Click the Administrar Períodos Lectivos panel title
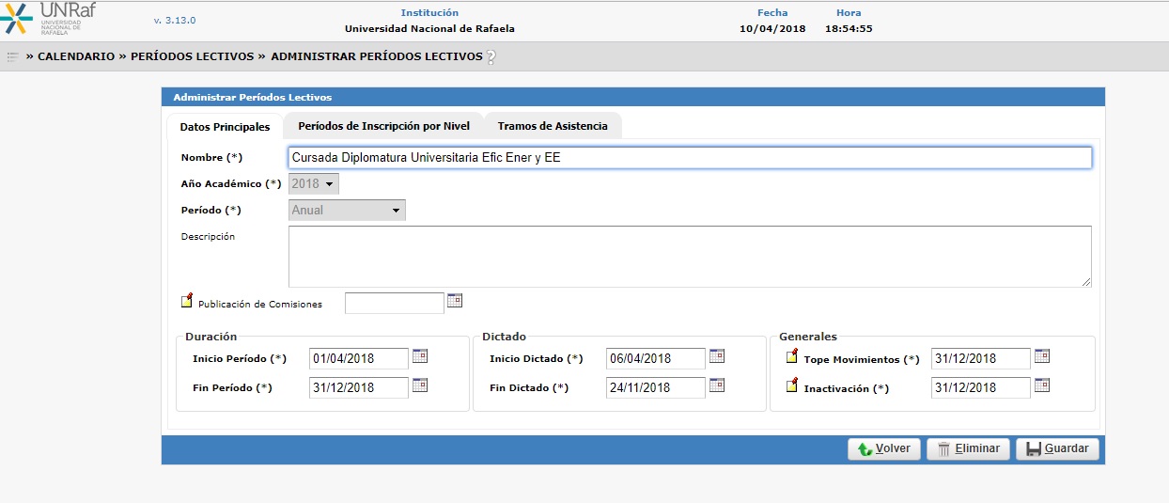The width and height of the screenshot is (1169, 503). [x=252, y=97]
